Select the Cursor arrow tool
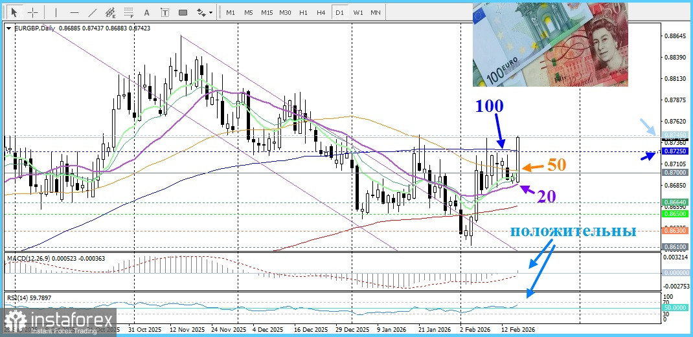 tap(15, 12)
